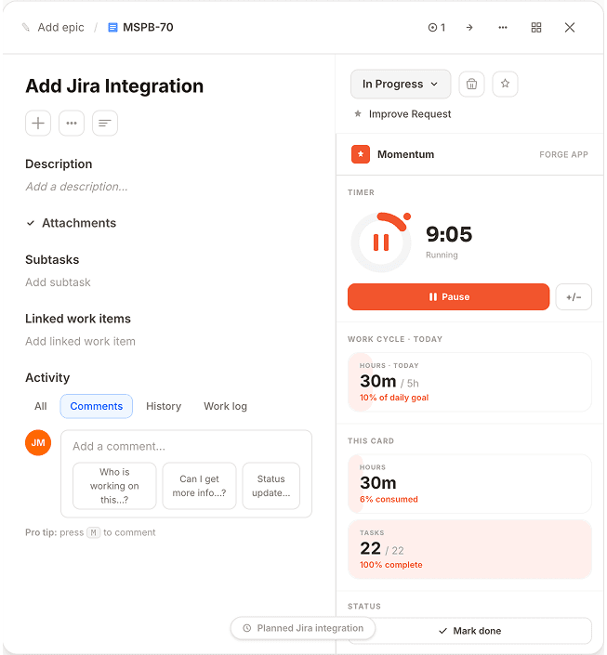Open the header more actions ellipsis

tap(503, 28)
